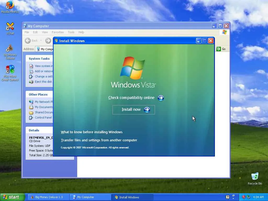
Task: Open Tools menu in My Computer
Action: (71, 32)
